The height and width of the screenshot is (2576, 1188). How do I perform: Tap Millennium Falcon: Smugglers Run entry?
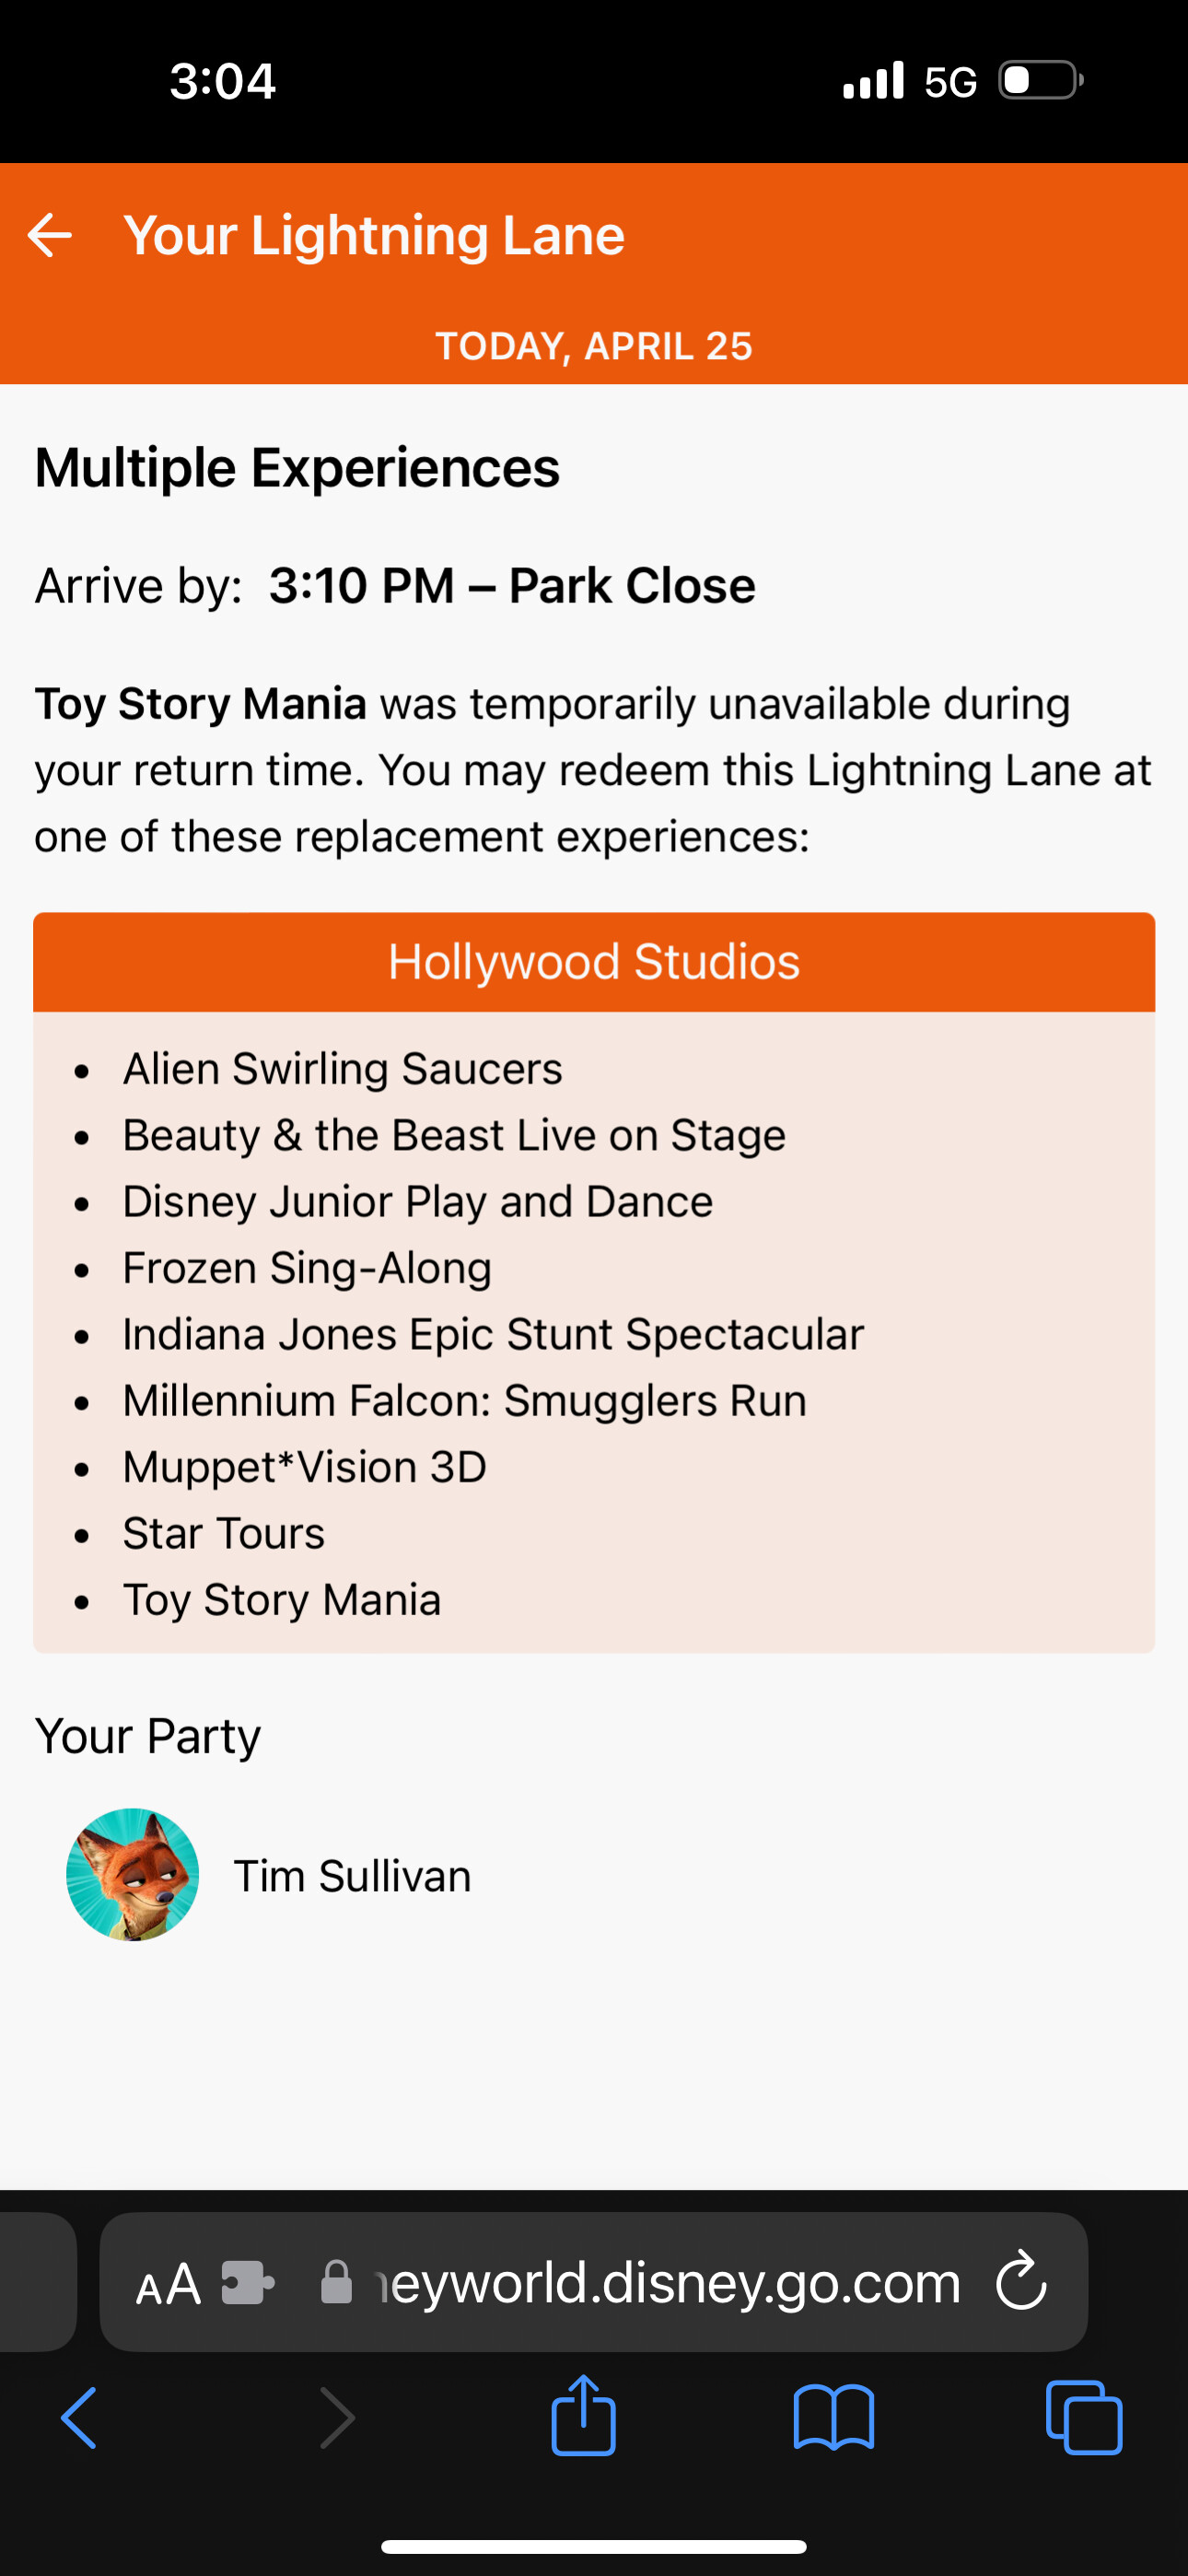[x=464, y=1401]
